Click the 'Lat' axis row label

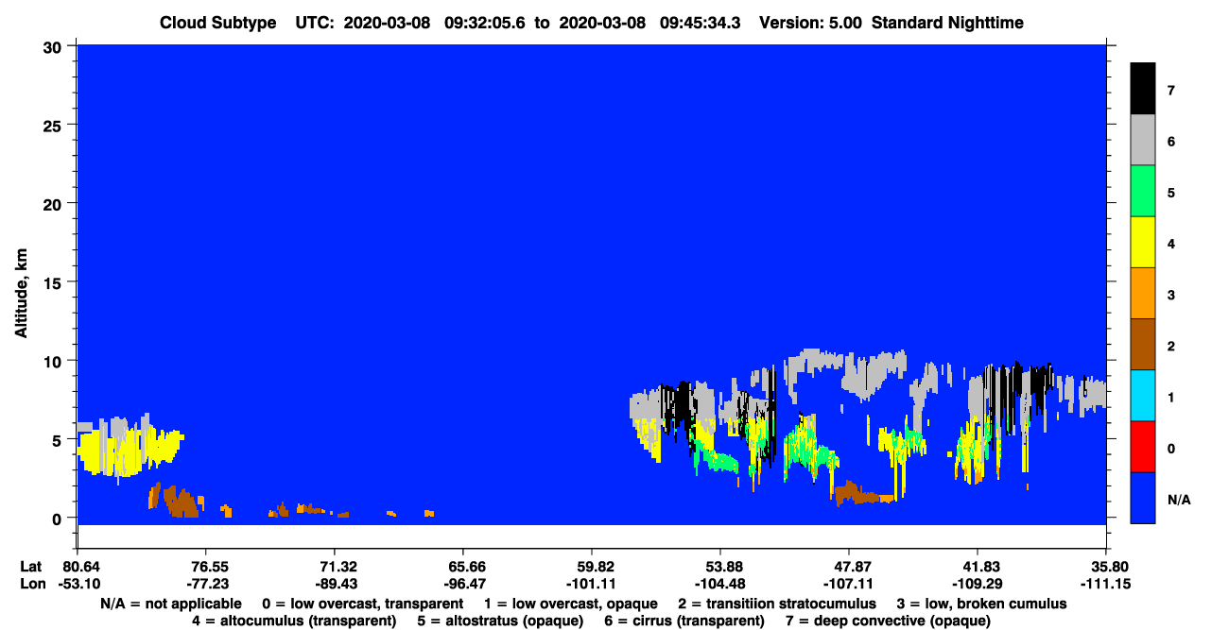[30, 566]
